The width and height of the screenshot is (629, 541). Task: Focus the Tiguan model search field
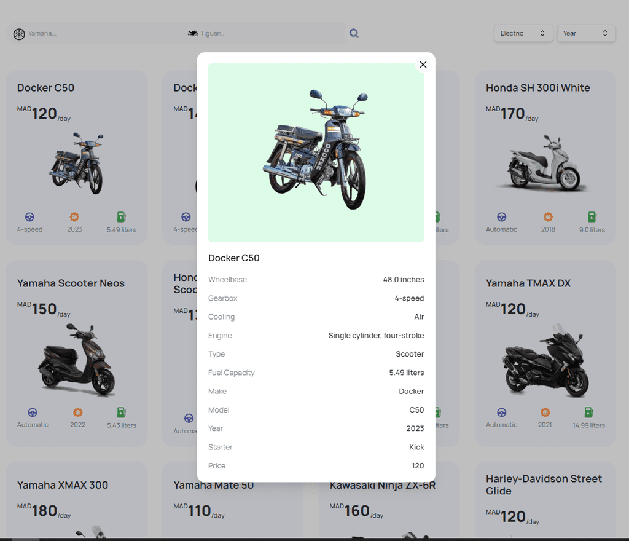tap(271, 33)
